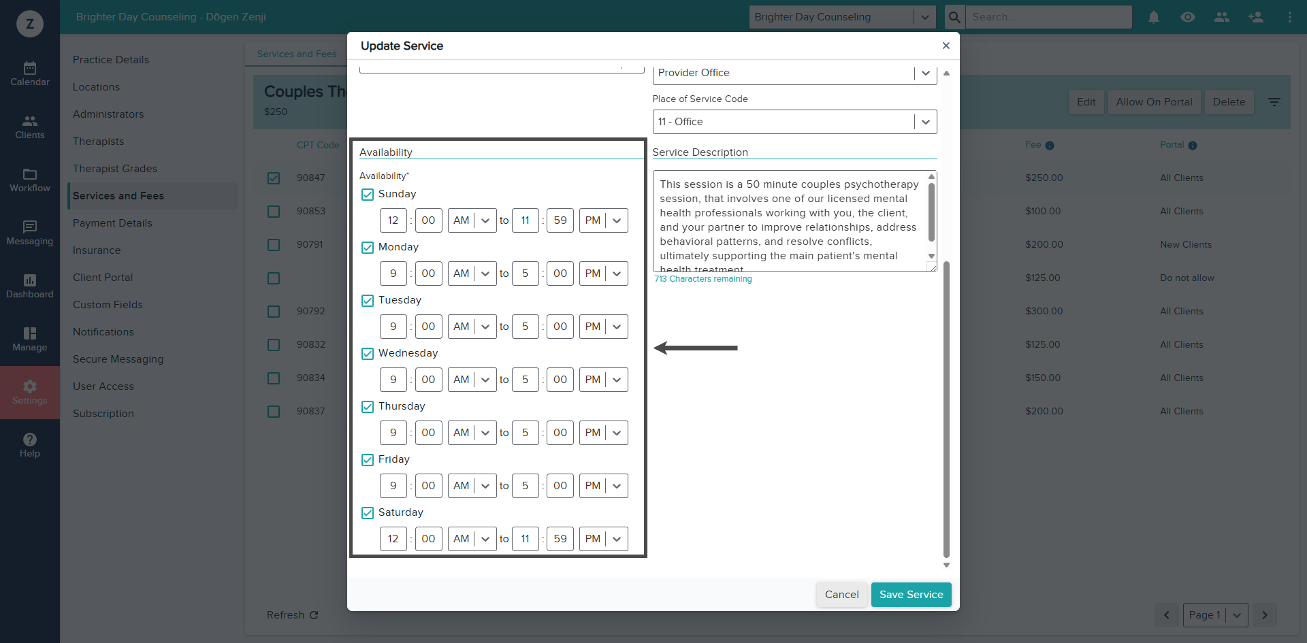
Task: Click the Portal column info icon
Action: tap(1193, 146)
